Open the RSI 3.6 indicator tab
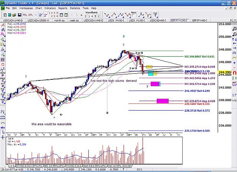237x172 pixels. 54,166
